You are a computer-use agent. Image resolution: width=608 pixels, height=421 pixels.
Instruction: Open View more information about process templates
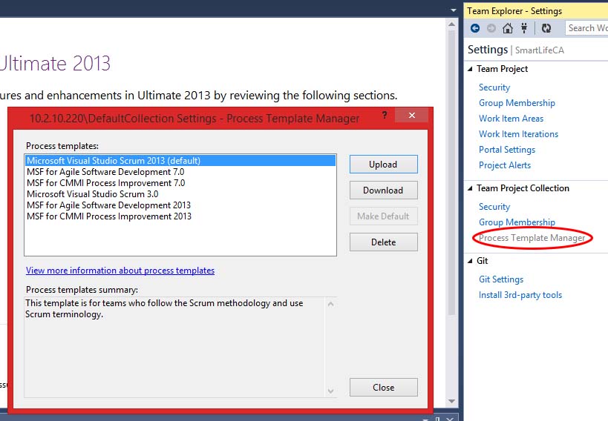pyautogui.click(x=120, y=271)
